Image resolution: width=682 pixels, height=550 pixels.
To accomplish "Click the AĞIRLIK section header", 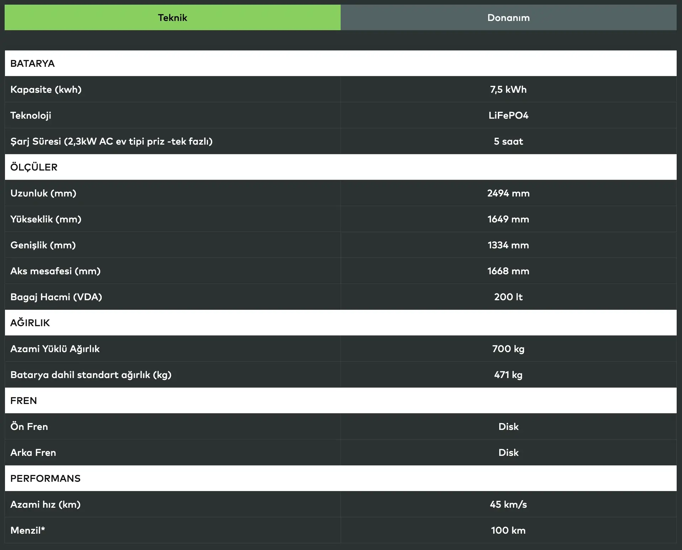I will (x=30, y=323).
